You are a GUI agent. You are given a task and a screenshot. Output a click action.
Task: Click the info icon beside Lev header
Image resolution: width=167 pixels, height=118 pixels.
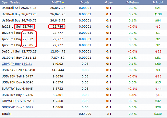point(106,2)
